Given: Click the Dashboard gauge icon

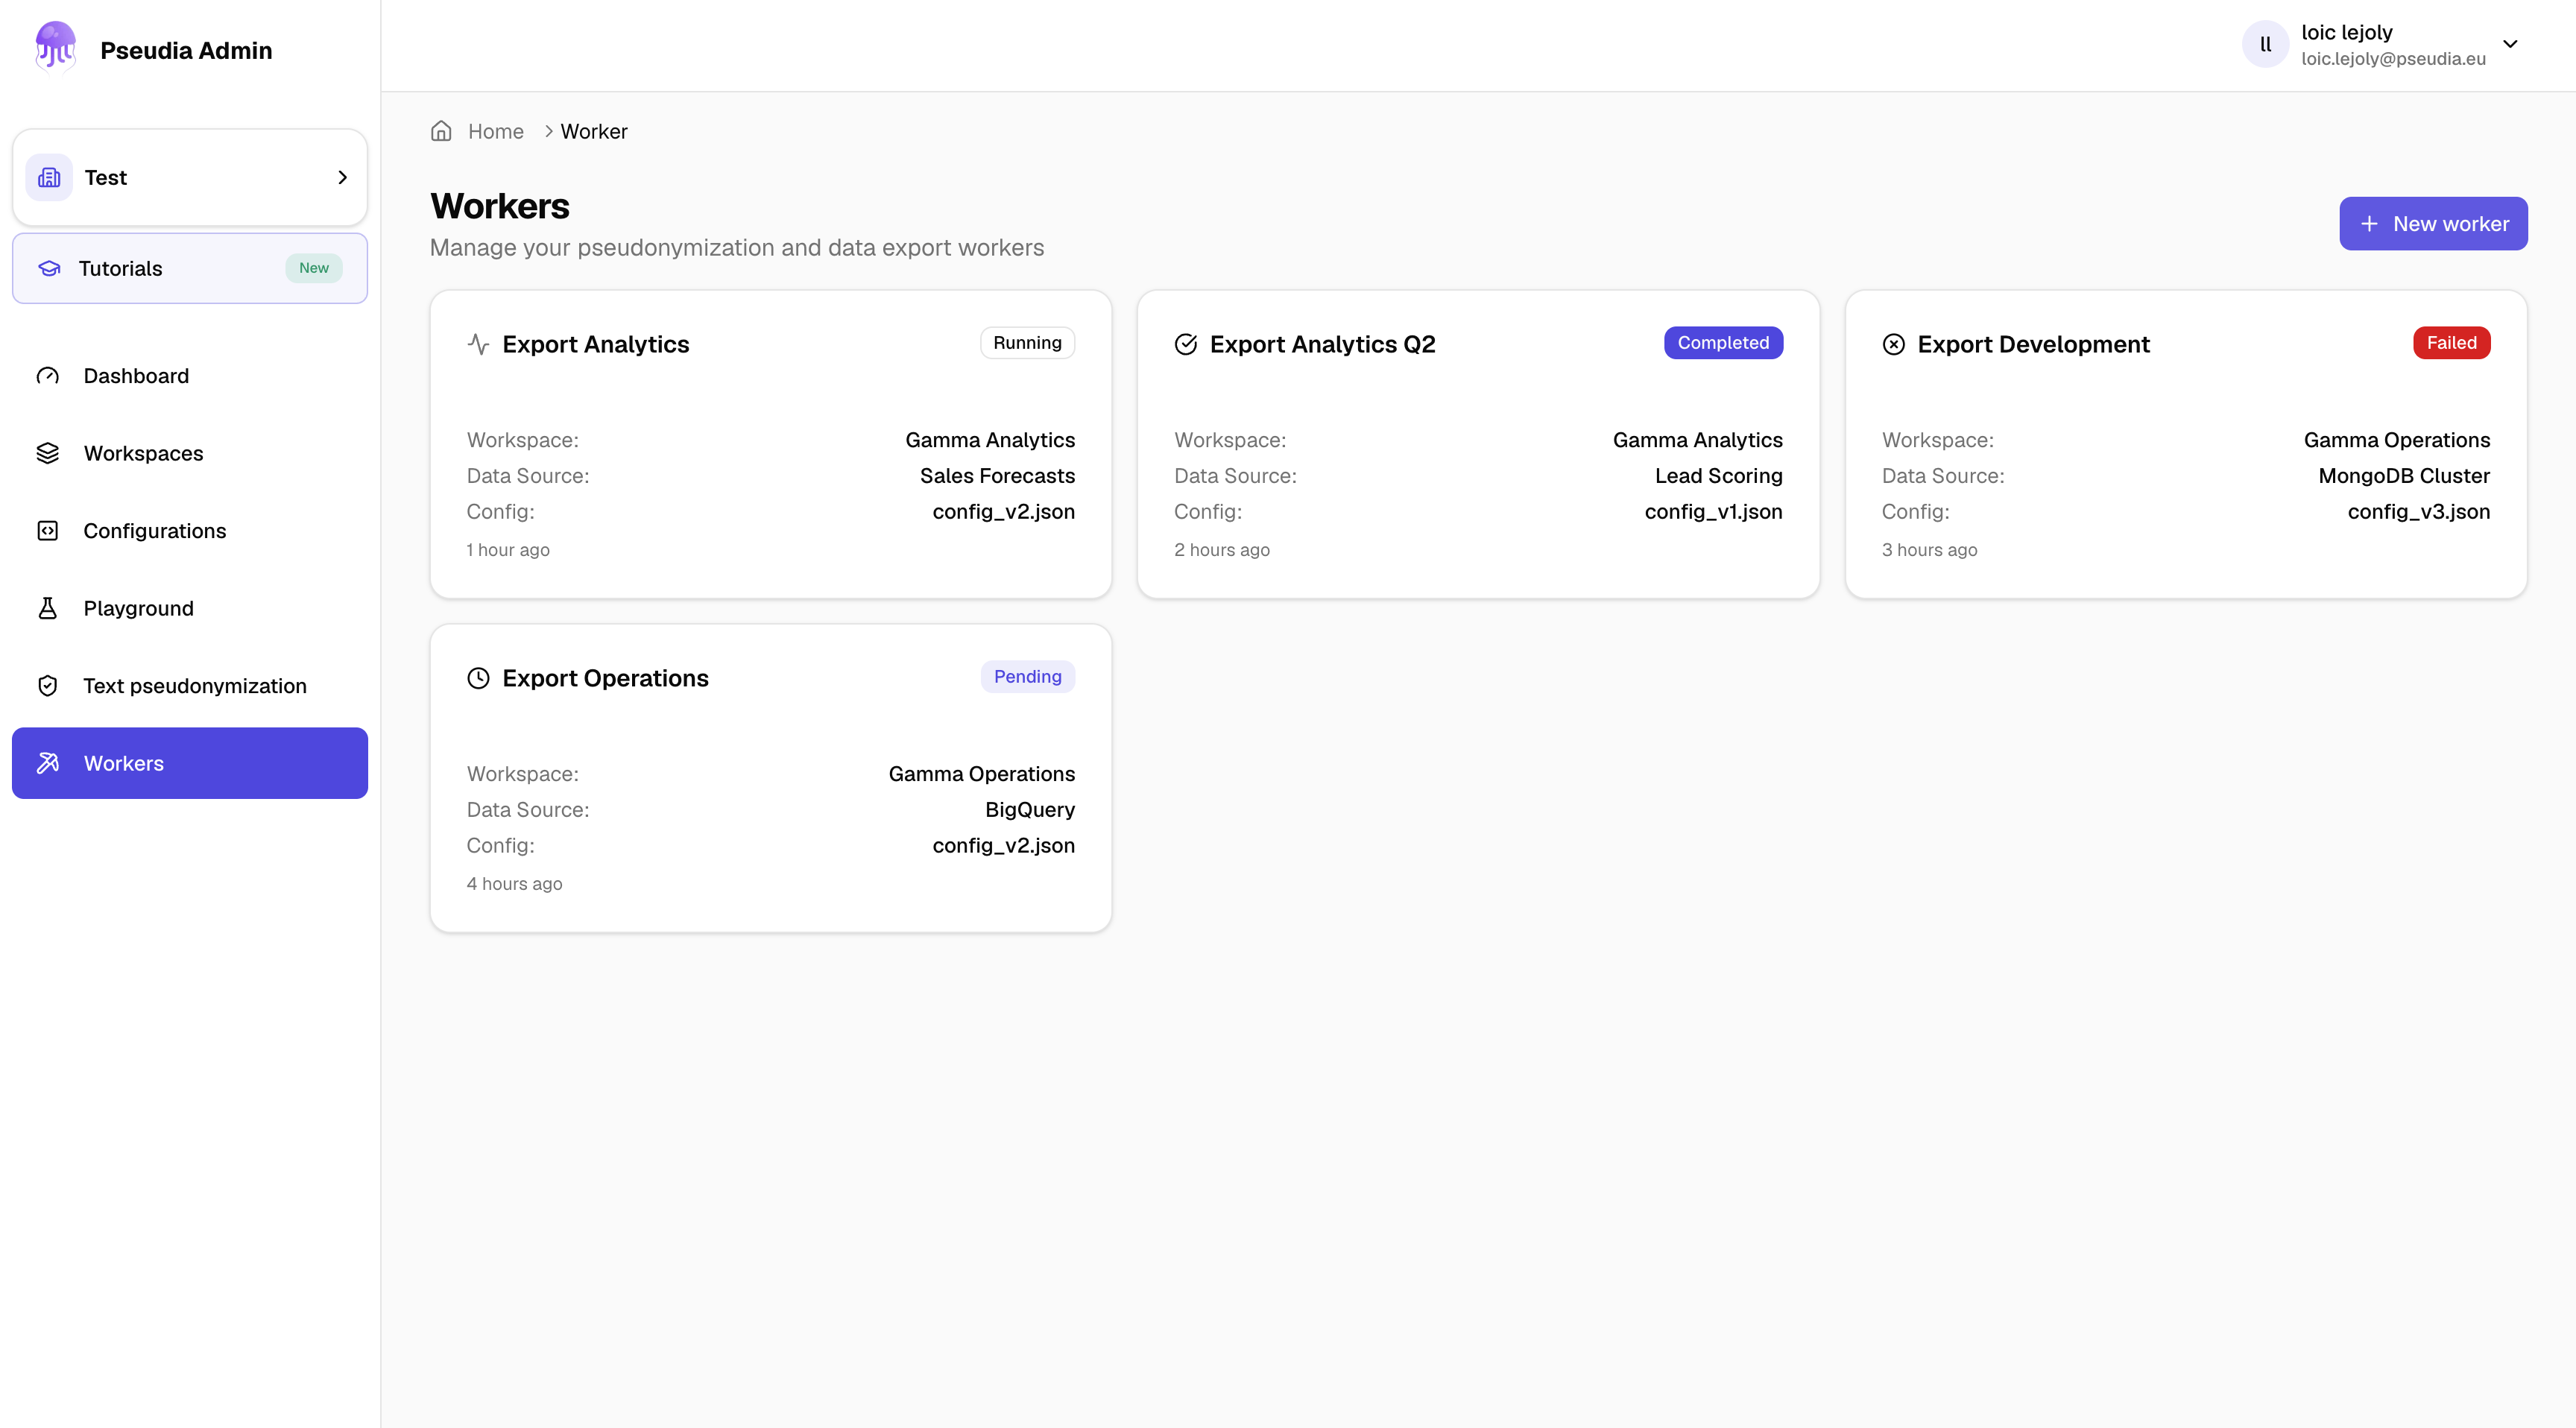Looking at the screenshot, I should [x=48, y=376].
